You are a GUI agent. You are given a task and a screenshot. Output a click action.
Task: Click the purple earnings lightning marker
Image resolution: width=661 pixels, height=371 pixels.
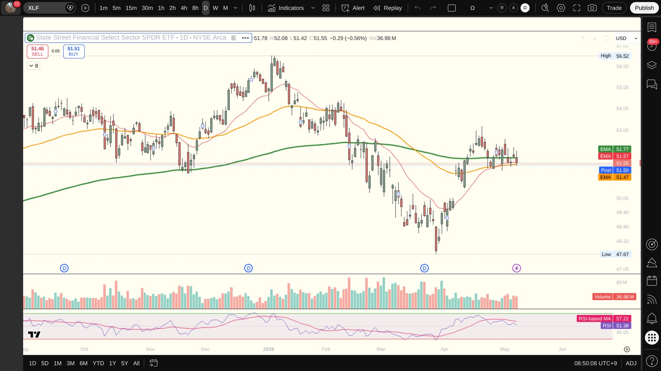tap(516, 268)
